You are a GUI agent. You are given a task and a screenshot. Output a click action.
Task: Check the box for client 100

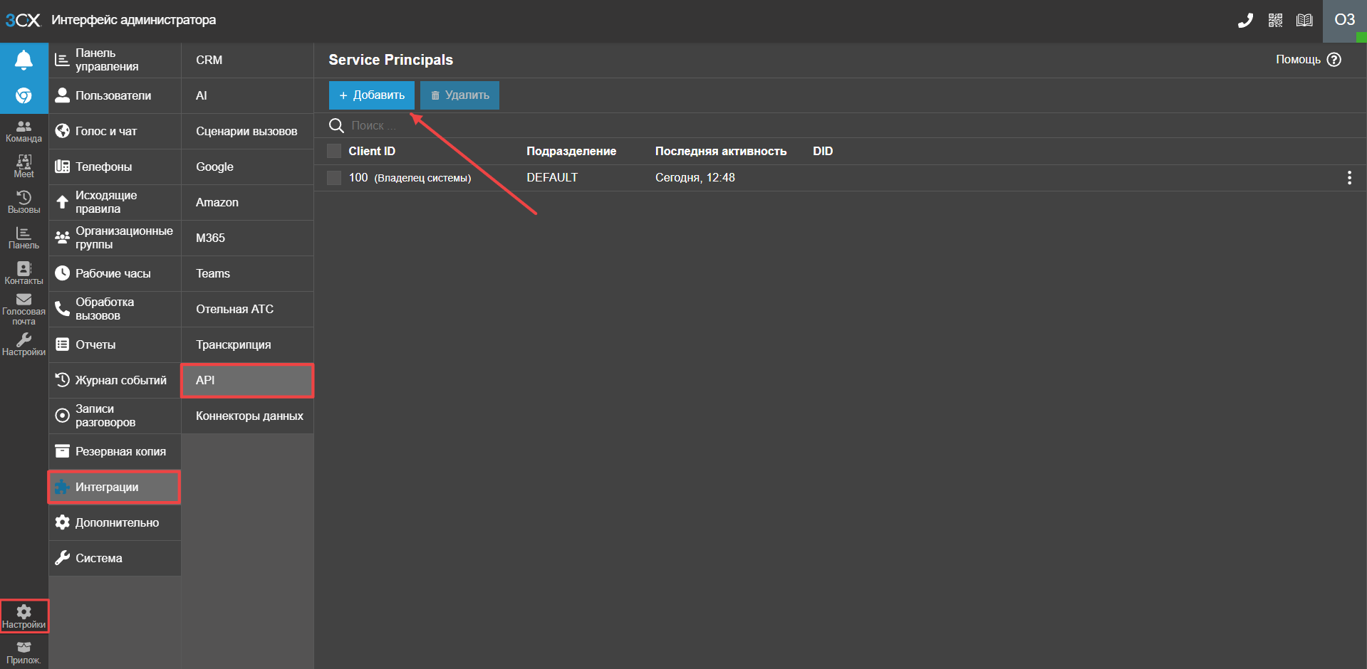click(x=334, y=178)
